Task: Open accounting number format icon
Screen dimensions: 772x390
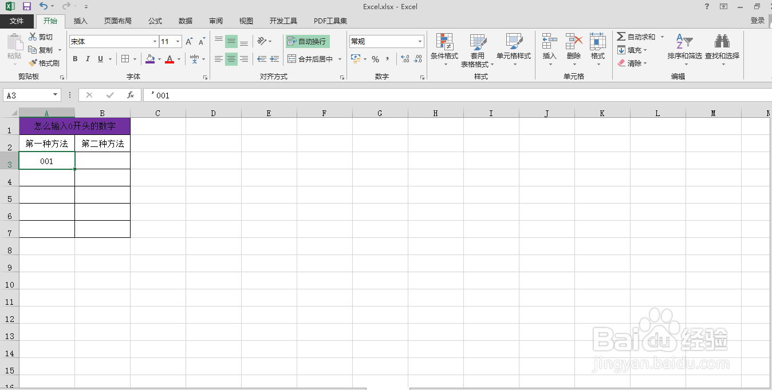Action: [x=355, y=59]
